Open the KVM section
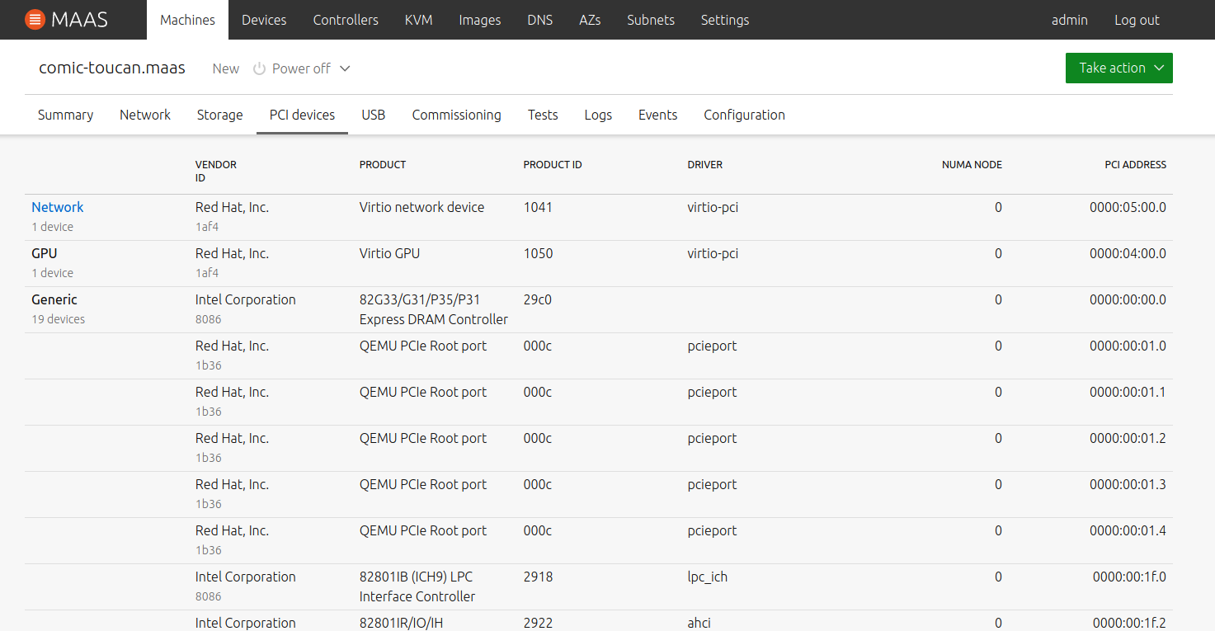The height and width of the screenshot is (631, 1215). coord(418,20)
